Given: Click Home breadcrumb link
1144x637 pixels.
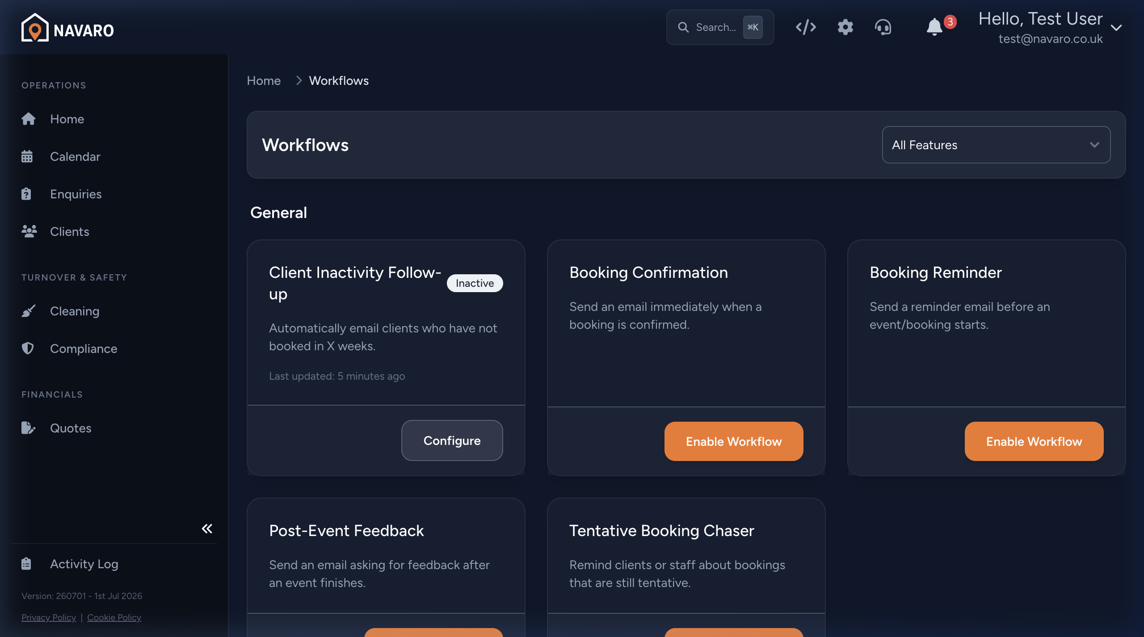Looking at the screenshot, I should coord(264,80).
